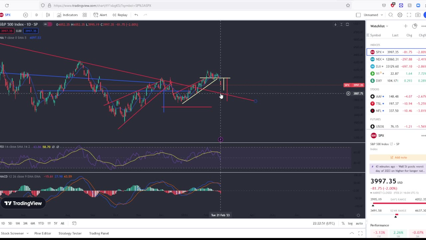Open SPX symbol search in the toolbar

click(x=6, y=15)
